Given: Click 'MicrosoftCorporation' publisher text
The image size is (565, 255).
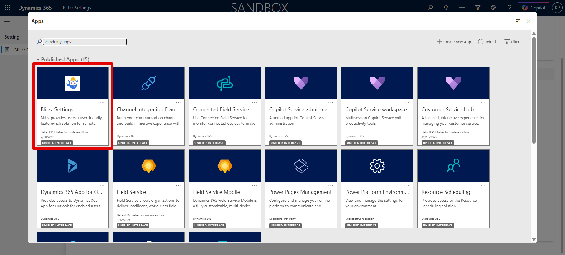Looking at the screenshot, I should (360, 219).
